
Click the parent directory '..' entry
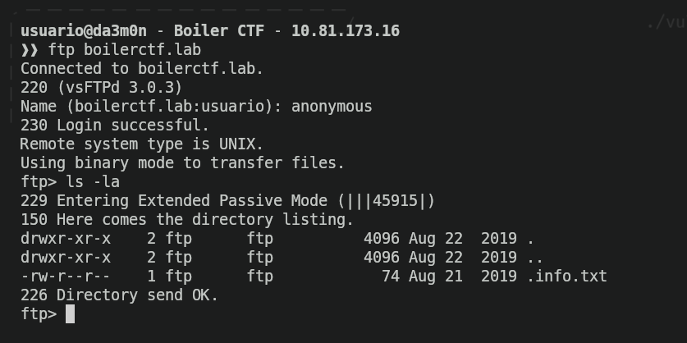534,257
